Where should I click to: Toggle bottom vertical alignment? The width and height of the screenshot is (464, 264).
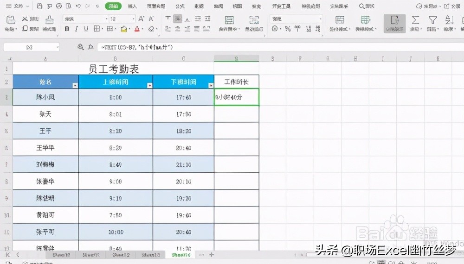[187, 19]
